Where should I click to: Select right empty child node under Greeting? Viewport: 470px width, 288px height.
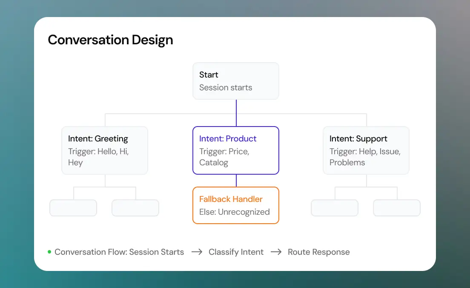pos(135,208)
